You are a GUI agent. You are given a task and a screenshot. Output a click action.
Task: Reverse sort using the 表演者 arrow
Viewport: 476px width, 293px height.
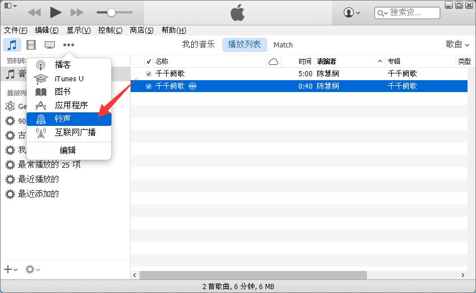pyautogui.click(x=380, y=62)
